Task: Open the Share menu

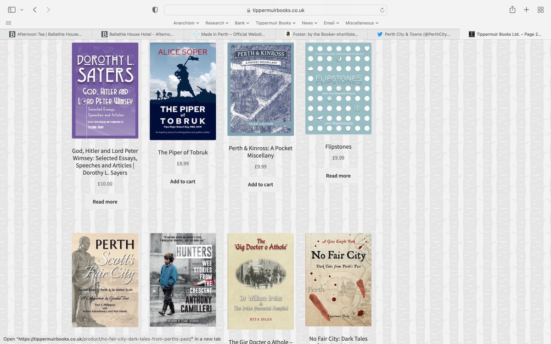Action: click(512, 10)
